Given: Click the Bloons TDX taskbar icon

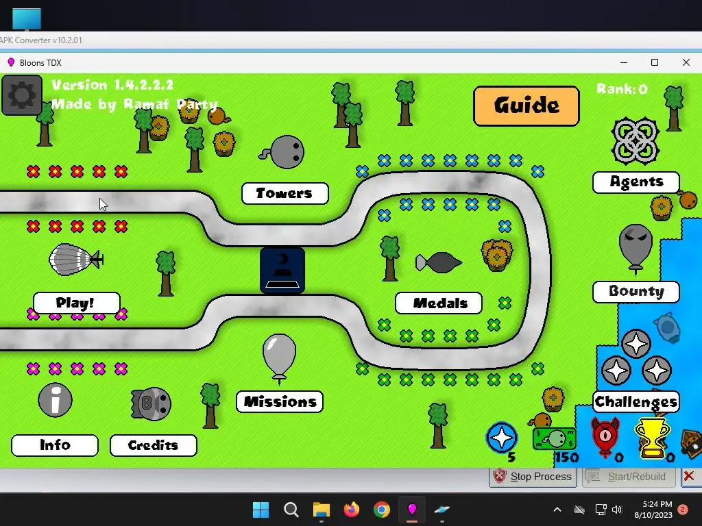Looking at the screenshot, I should point(412,510).
